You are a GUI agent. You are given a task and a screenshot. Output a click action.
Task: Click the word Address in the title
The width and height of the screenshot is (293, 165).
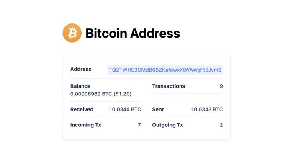tap(155, 33)
